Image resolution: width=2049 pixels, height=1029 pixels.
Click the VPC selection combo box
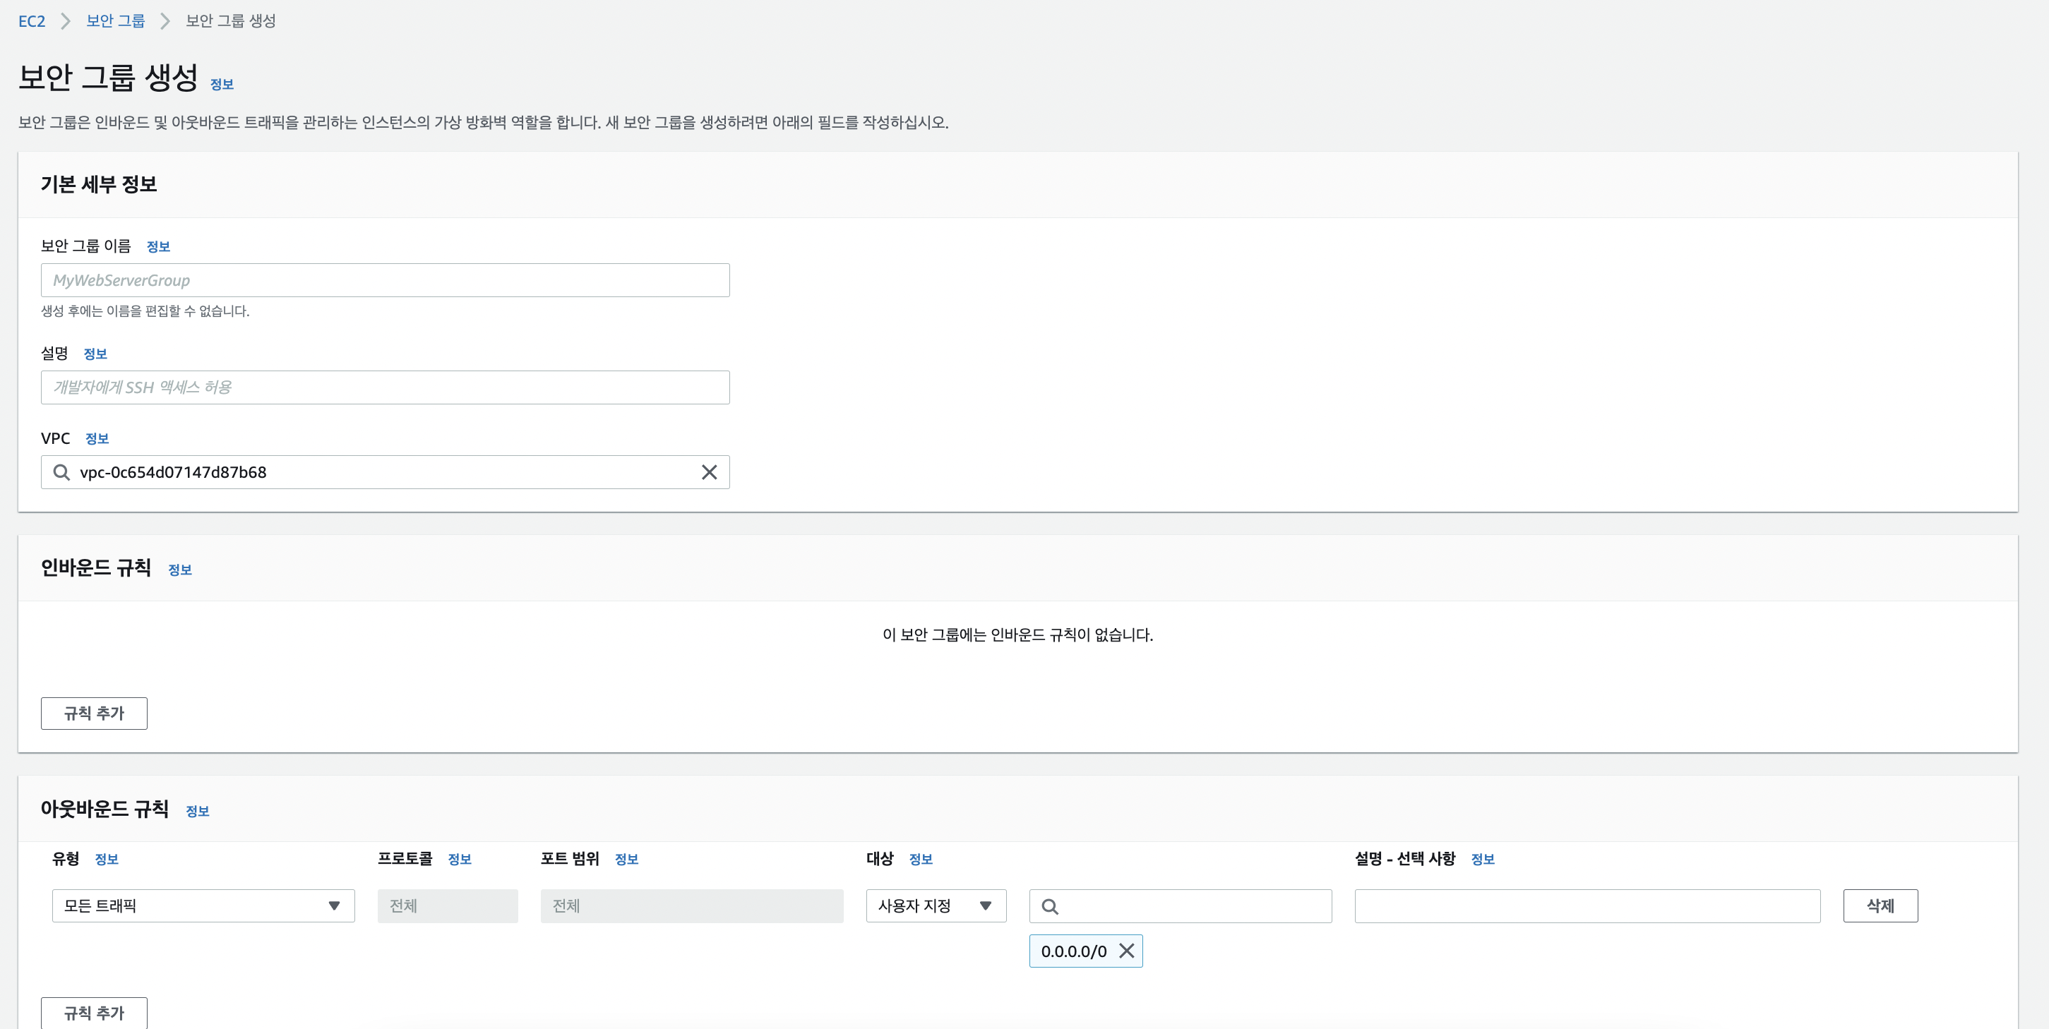click(x=382, y=472)
